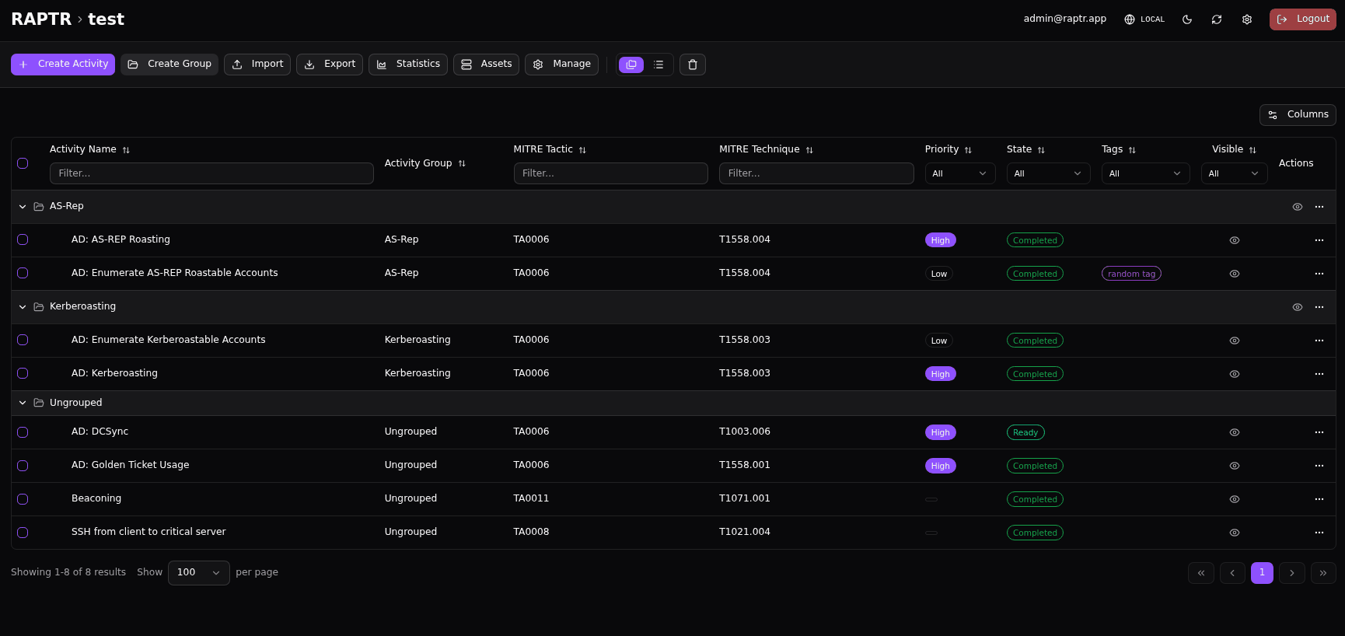The width and height of the screenshot is (1345, 636).
Task: Click the trash delete icon in toolbar
Action: [x=693, y=65]
